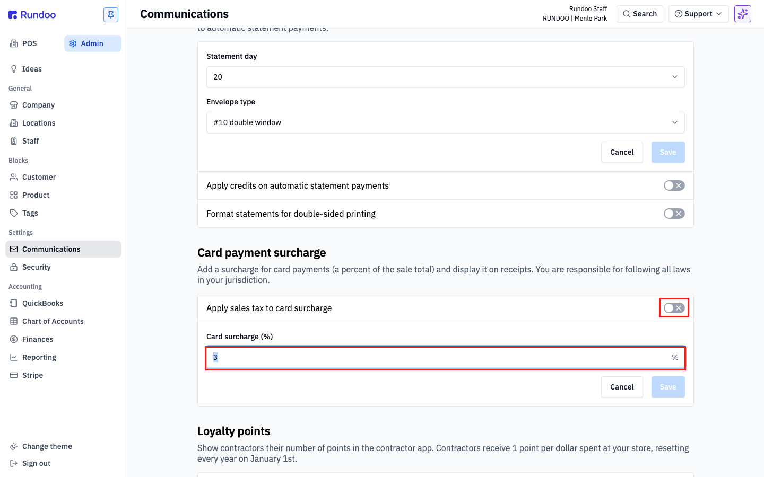Viewport: 764px width, 477px height.
Task: Go to Company settings
Action: pos(64,105)
